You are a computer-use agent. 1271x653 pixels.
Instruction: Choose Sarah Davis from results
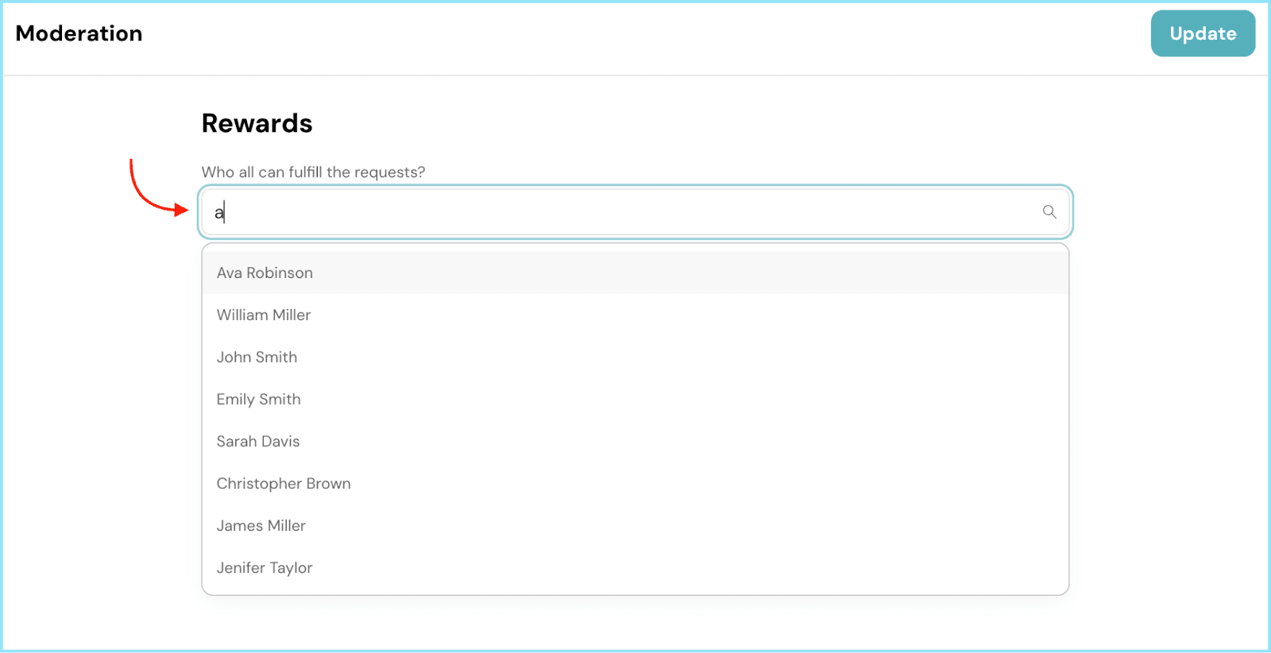click(257, 441)
